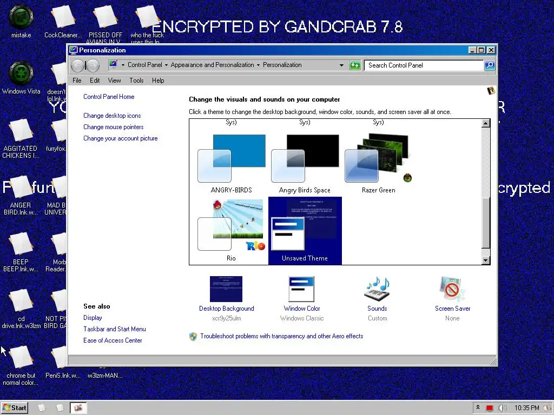Open Change your account picture link
The height and width of the screenshot is (415, 554).
coord(121,138)
